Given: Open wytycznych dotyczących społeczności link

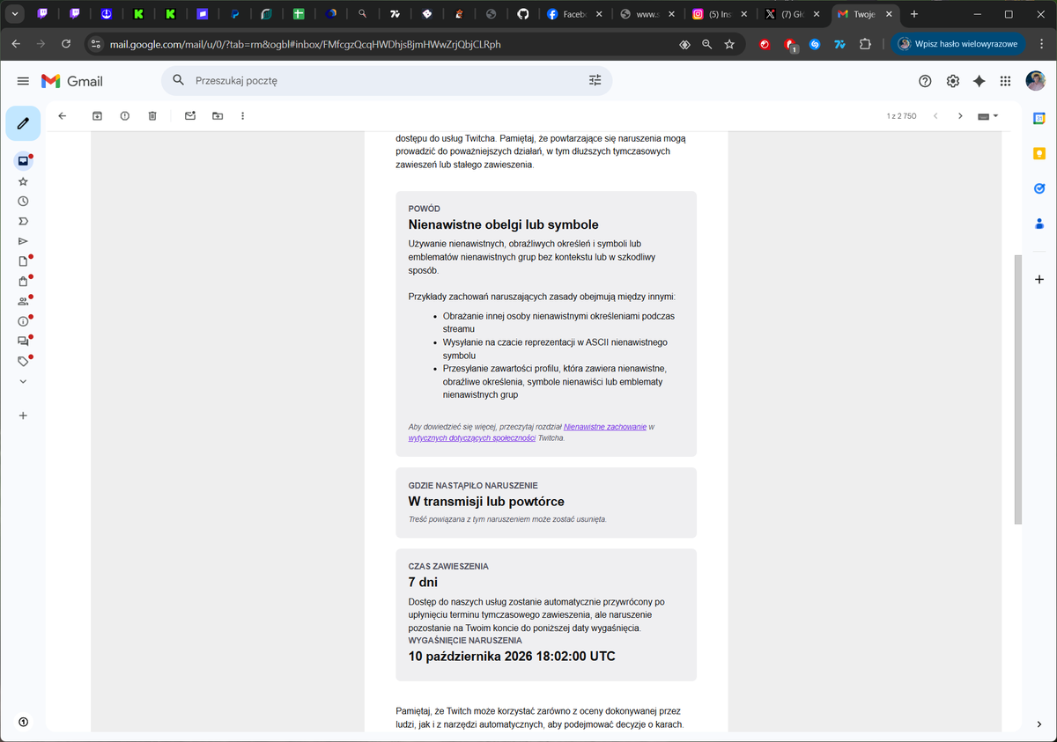Looking at the screenshot, I should (472, 437).
